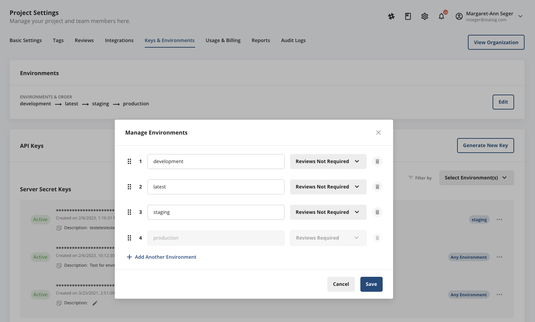Screen dimensions: 535x322
Task: Edit the latest environment name field
Action: point(216,187)
